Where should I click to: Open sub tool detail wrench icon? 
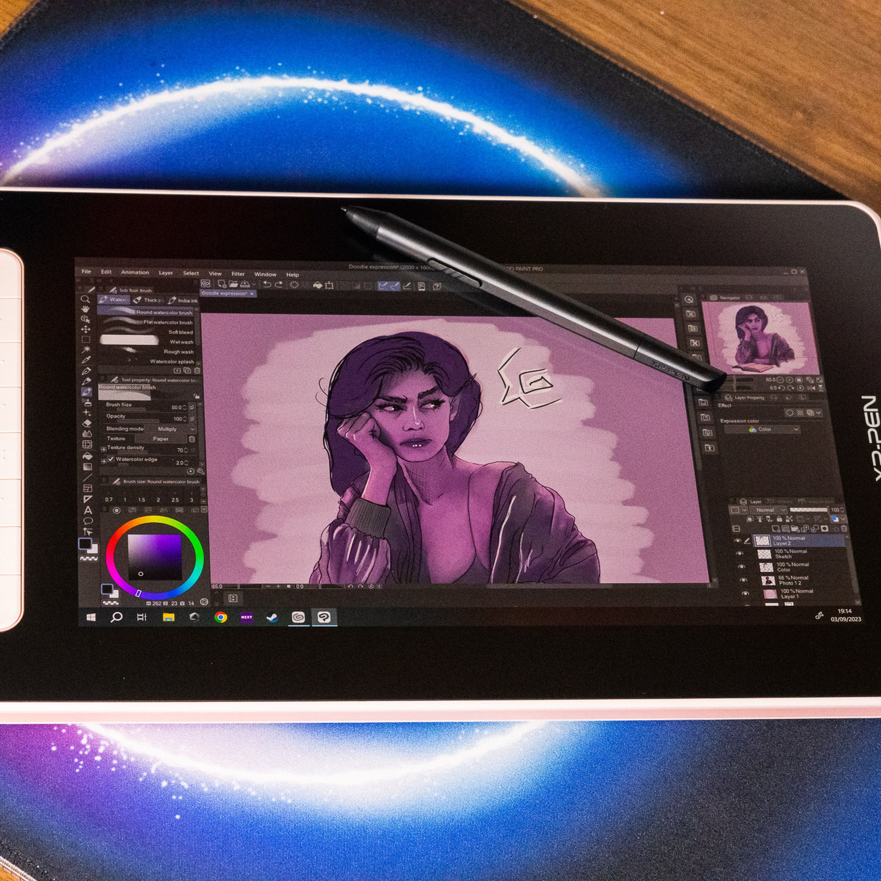(201, 471)
